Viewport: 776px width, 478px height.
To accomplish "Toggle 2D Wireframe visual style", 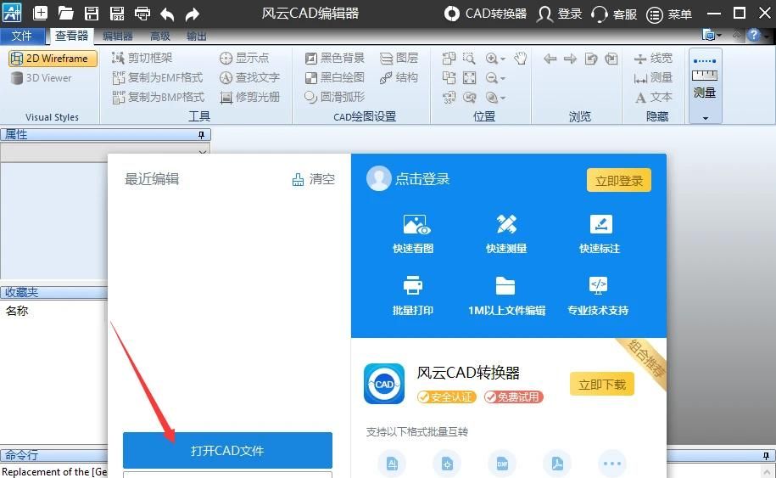I will point(53,59).
